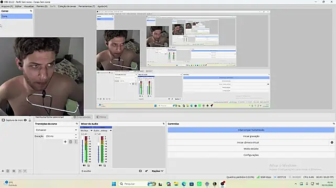Toggle lock on Captura de monitor source
The image size is (336, 188).
pyautogui.click(x=30, y=120)
